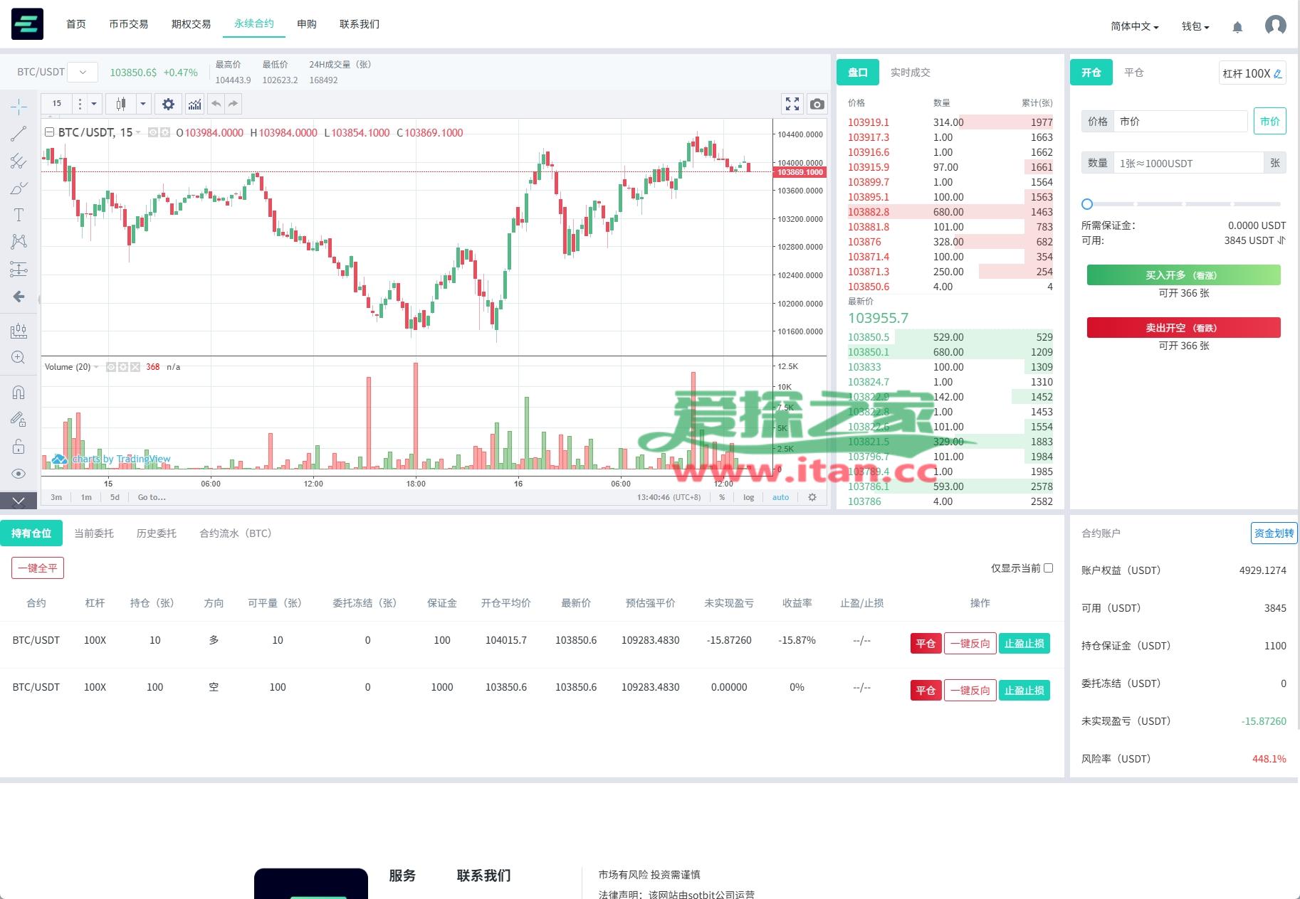Switch to the 历史委托 tab
The width and height of the screenshot is (1300, 899).
click(x=156, y=533)
